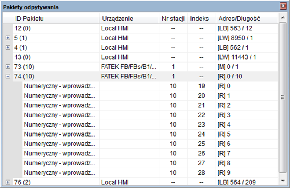
Task: Sort by Indeks column header
Action: 202,19
